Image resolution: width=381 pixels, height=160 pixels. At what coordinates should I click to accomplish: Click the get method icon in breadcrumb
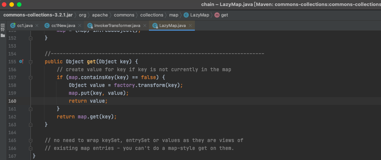[217, 15]
